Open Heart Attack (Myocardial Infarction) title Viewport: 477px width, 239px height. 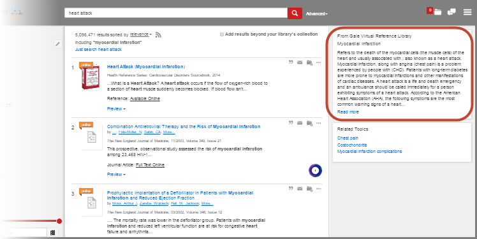coord(146,66)
